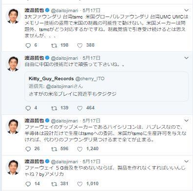Open the quoted Kitty_Guy_Records tweet card

(x=106, y=87)
